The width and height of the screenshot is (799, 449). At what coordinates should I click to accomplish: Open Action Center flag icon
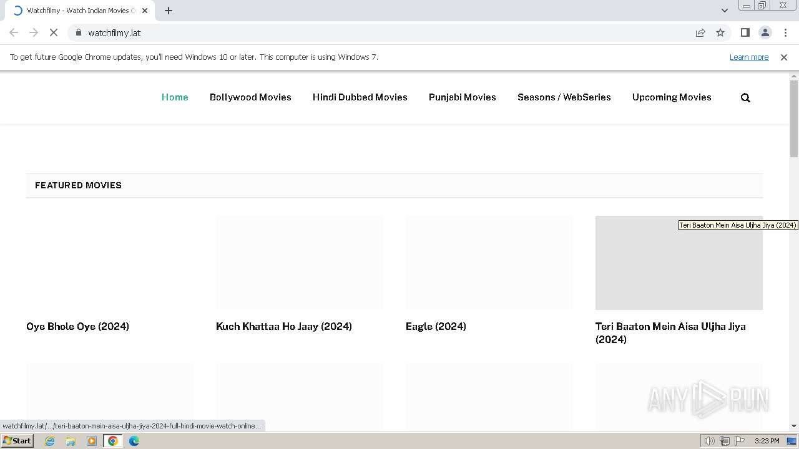coord(740,441)
